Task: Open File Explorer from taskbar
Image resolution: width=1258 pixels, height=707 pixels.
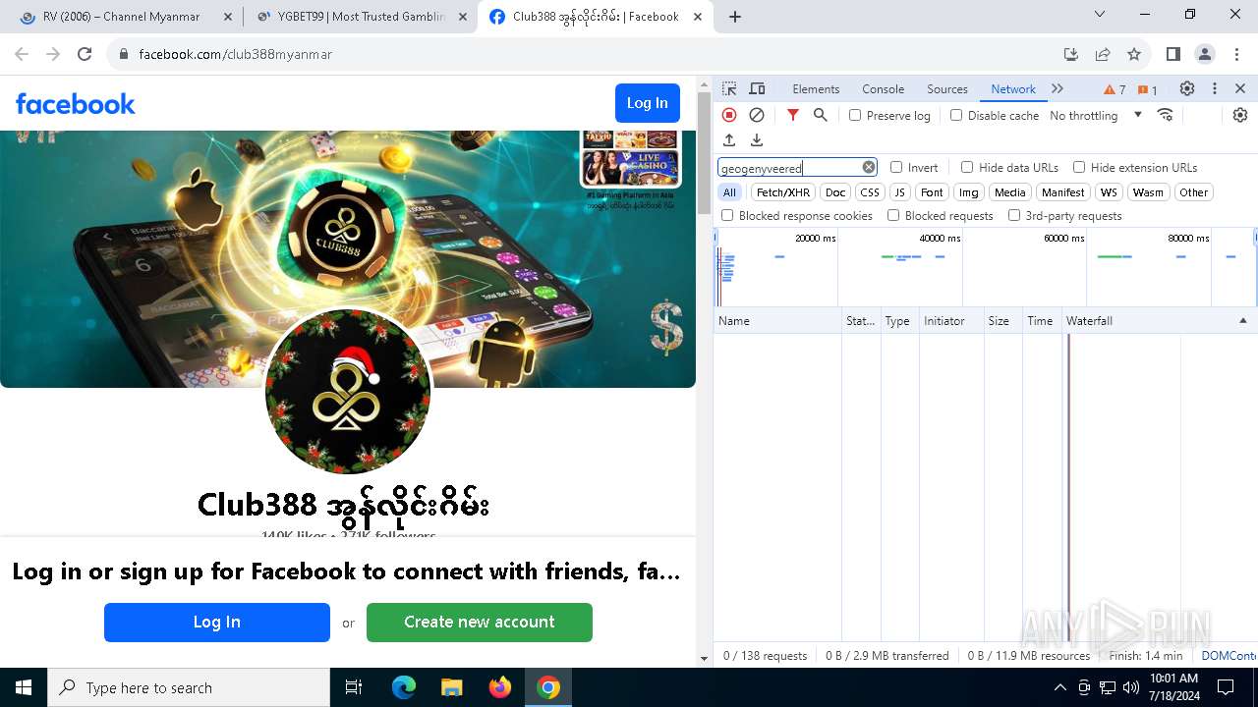Action: (x=451, y=687)
